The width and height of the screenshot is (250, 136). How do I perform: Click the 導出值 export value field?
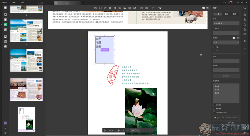(226, 70)
